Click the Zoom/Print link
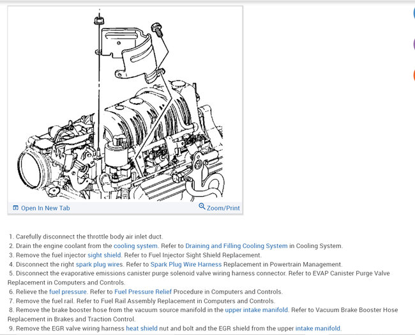This screenshot has height=335, width=415. click(223, 208)
